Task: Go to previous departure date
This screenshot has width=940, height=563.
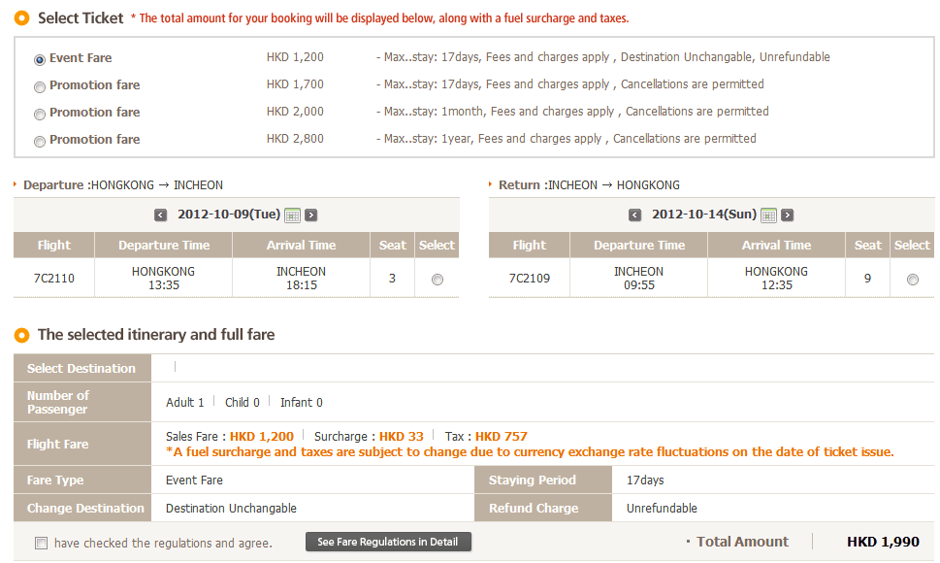Action: [x=161, y=215]
